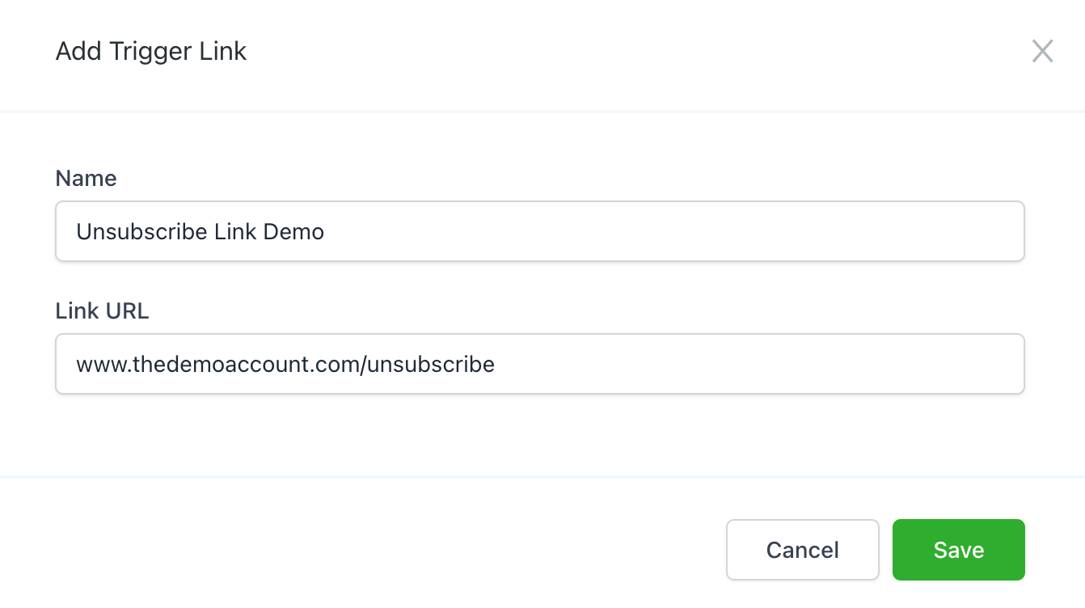Save the new trigger link
1085x608 pixels.
pos(958,550)
